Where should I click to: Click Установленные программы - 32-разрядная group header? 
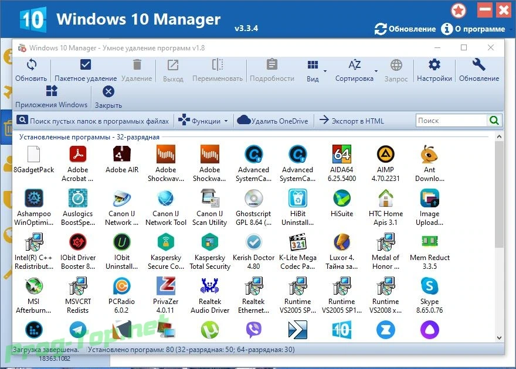[x=89, y=137]
